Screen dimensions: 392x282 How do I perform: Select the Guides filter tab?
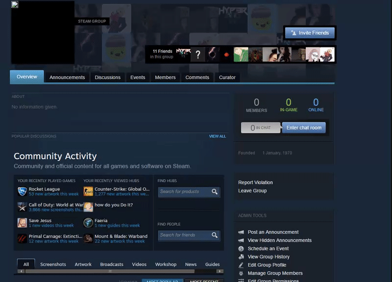tap(213, 264)
